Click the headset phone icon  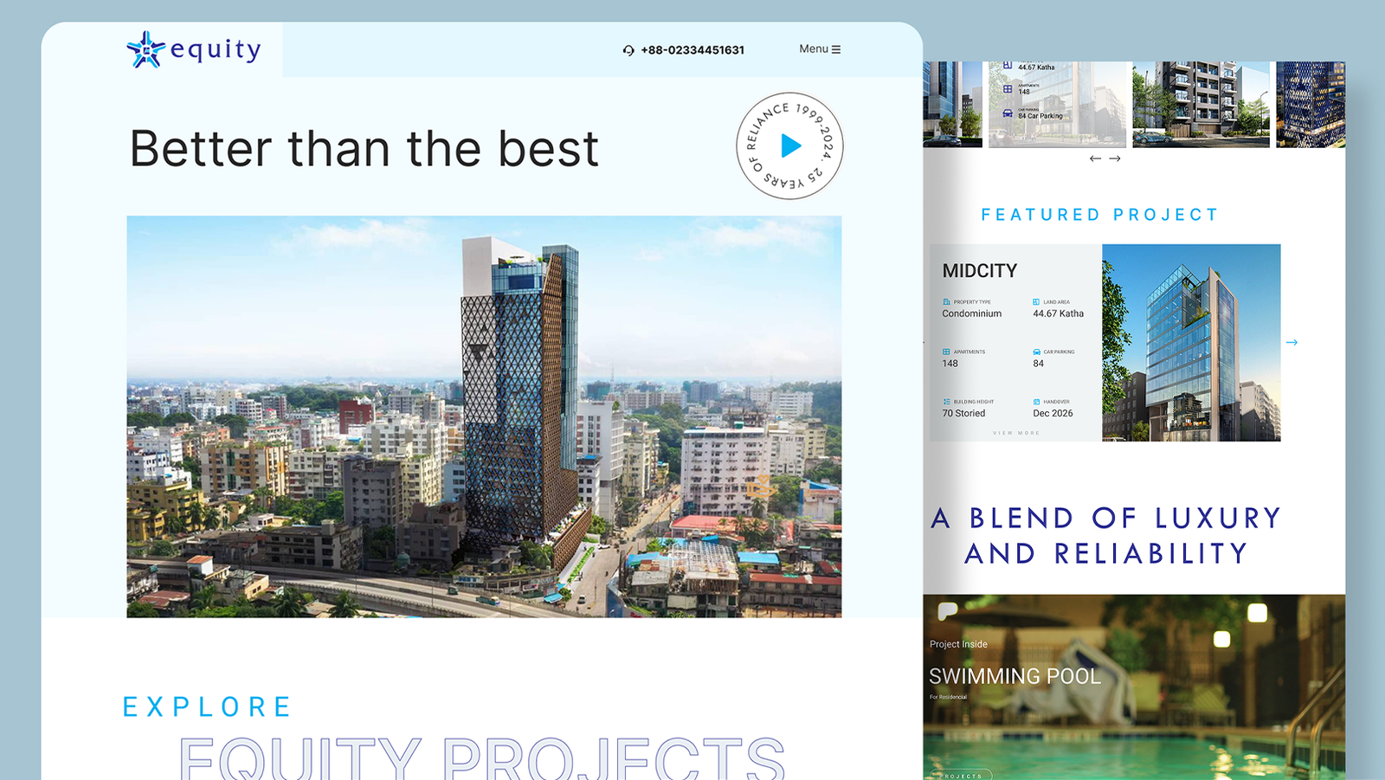(x=628, y=50)
